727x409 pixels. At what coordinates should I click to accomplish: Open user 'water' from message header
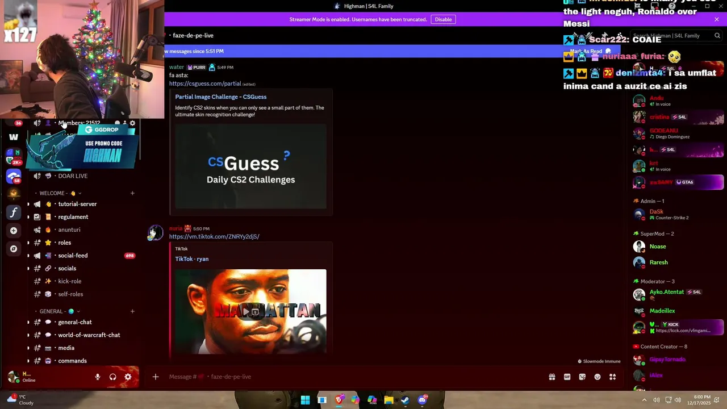click(177, 67)
